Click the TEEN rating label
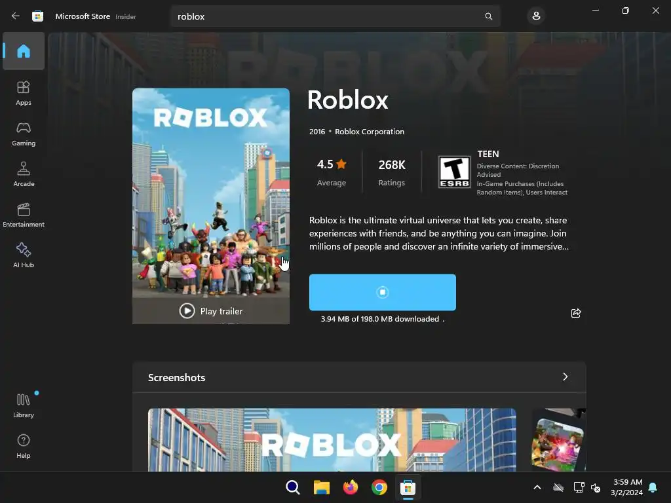 point(488,154)
